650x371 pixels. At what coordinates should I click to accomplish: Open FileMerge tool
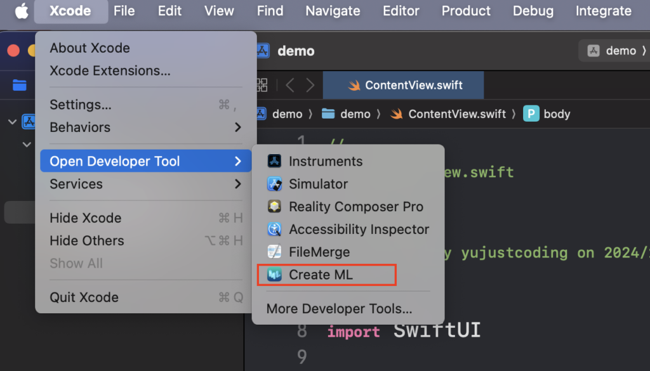click(x=319, y=252)
